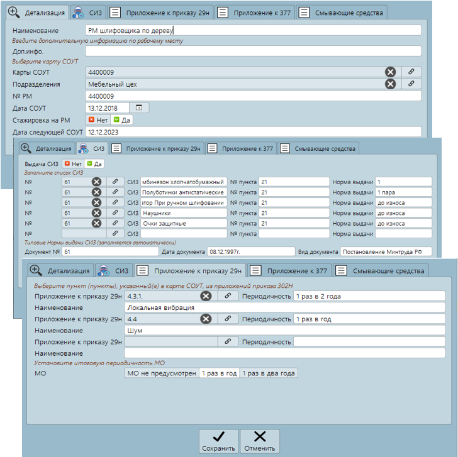This screenshot has width=458, height=457.
Task: Click Дата документа field 08.12.1997г.
Action: pyautogui.click(x=251, y=251)
